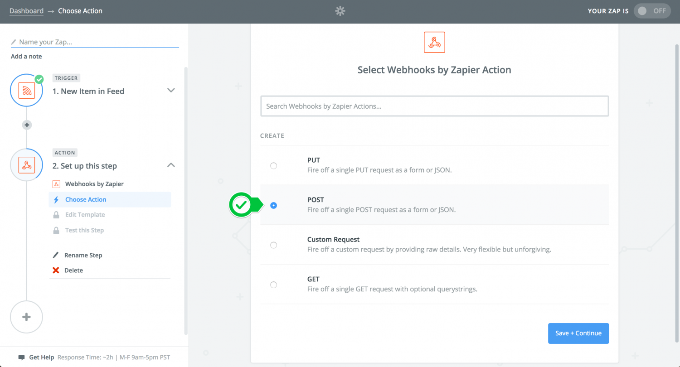Open the Webhooks by Zapier step item
The width and height of the screenshot is (680, 367).
coord(94,184)
